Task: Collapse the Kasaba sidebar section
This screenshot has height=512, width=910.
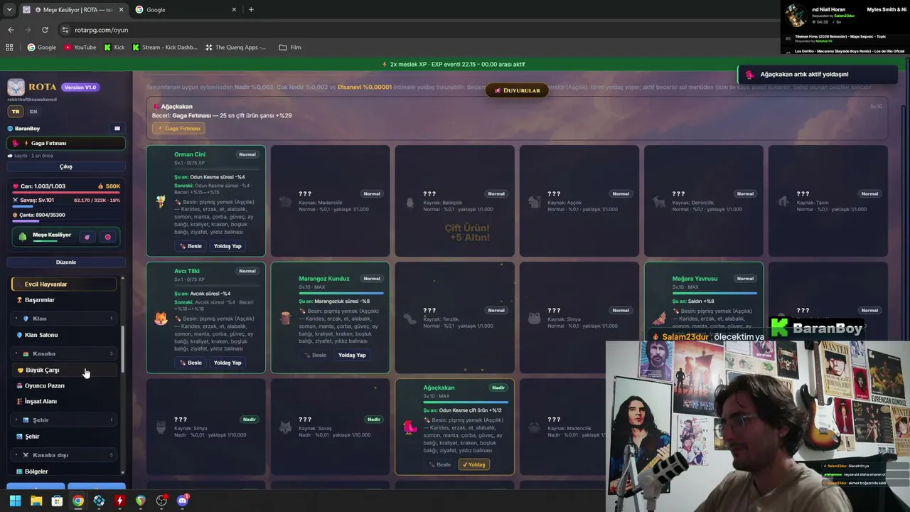Action: 64,353
